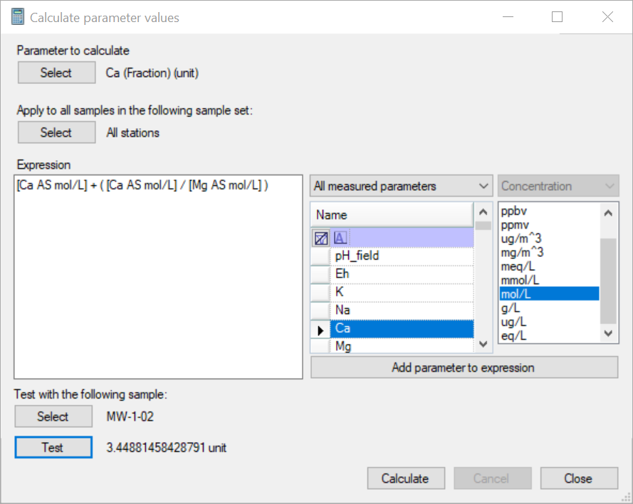633x504 pixels.
Task: Click inside the Expression text box
Action: click(x=158, y=277)
